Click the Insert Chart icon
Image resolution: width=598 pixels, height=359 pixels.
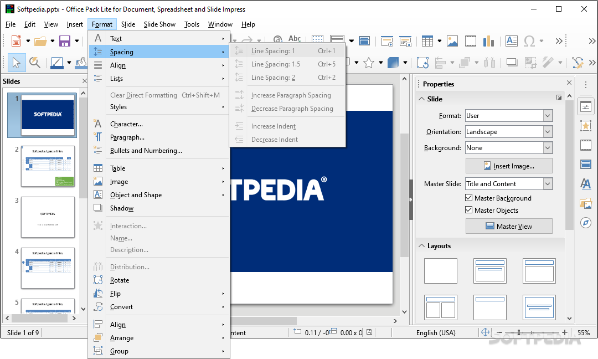click(488, 41)
